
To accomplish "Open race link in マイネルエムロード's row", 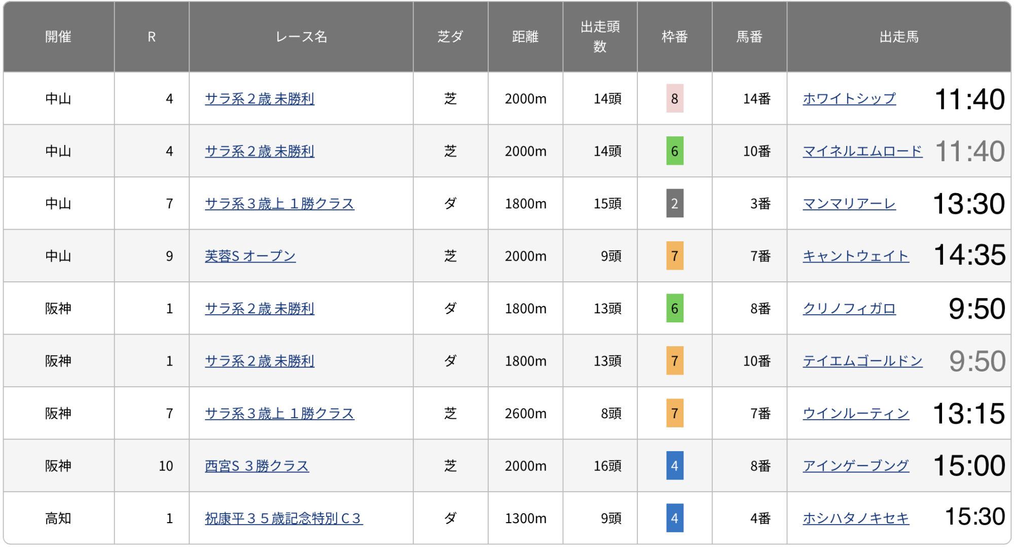I will point(260,151).
